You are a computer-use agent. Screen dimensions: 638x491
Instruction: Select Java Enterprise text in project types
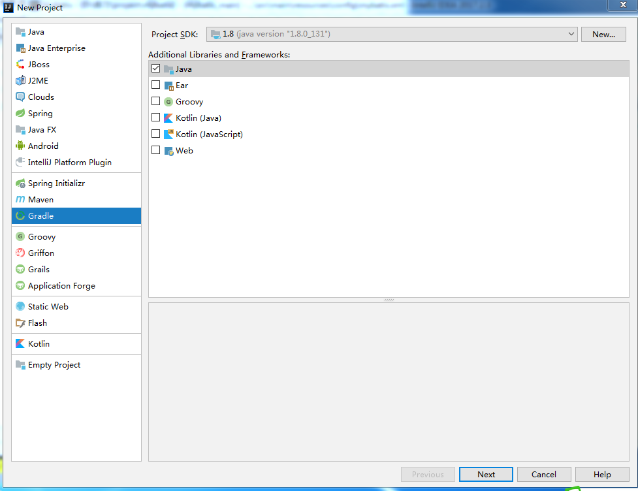(57, 48)
